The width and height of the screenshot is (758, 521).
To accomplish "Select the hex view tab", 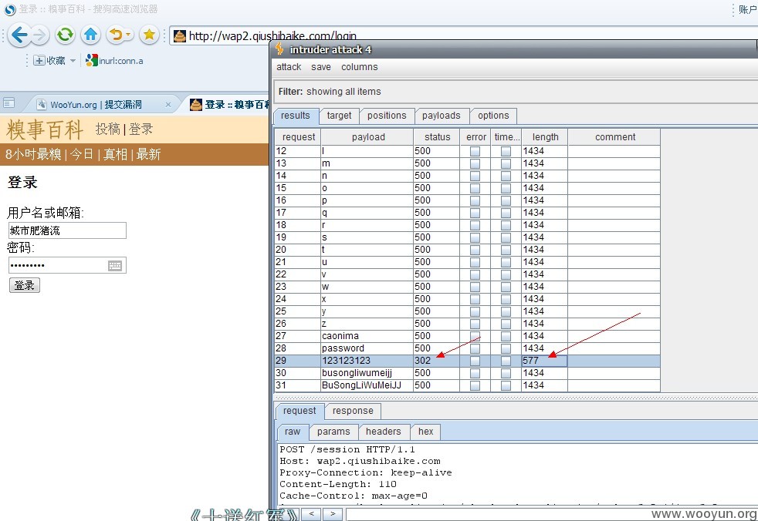I will pyautogui.click(x=426, y=432).
